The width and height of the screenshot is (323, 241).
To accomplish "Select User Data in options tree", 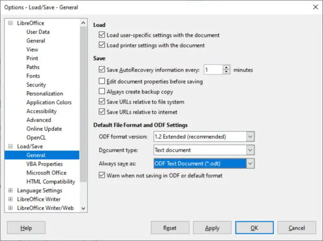I will pyautogui.click(x=38, y=32).
